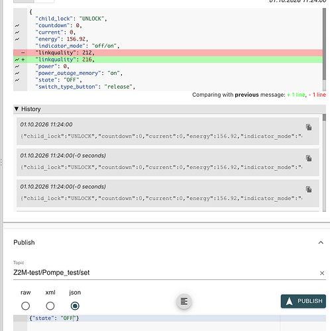Viewport: 330px width, 331px height.
Task: Open chart for the added linkquality line
Action: [17, 60]
